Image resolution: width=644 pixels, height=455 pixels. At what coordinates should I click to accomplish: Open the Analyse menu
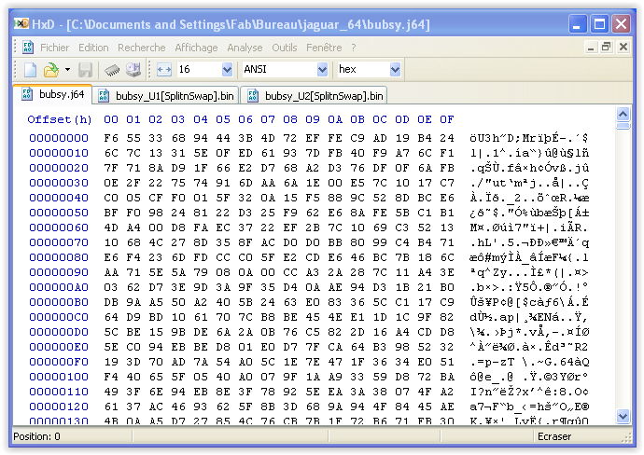coord(245,48)
